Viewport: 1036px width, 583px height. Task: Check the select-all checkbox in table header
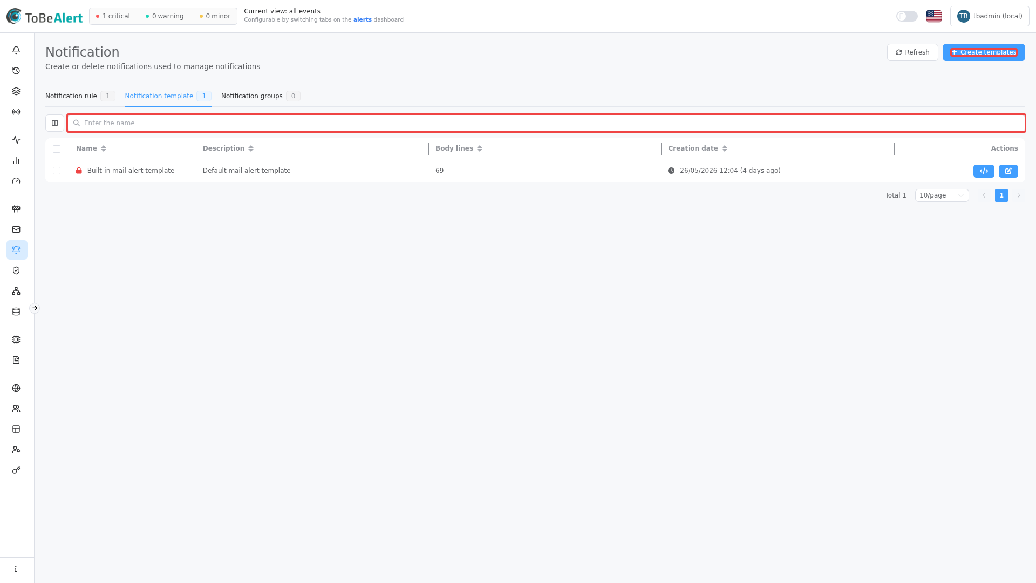click(57, 148)
